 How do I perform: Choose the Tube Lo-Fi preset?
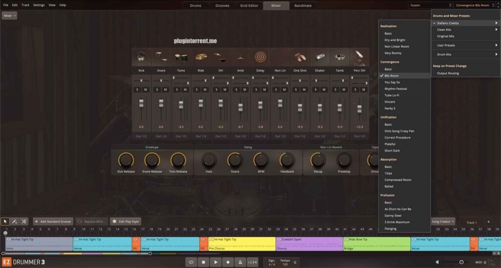pos(392,95)
